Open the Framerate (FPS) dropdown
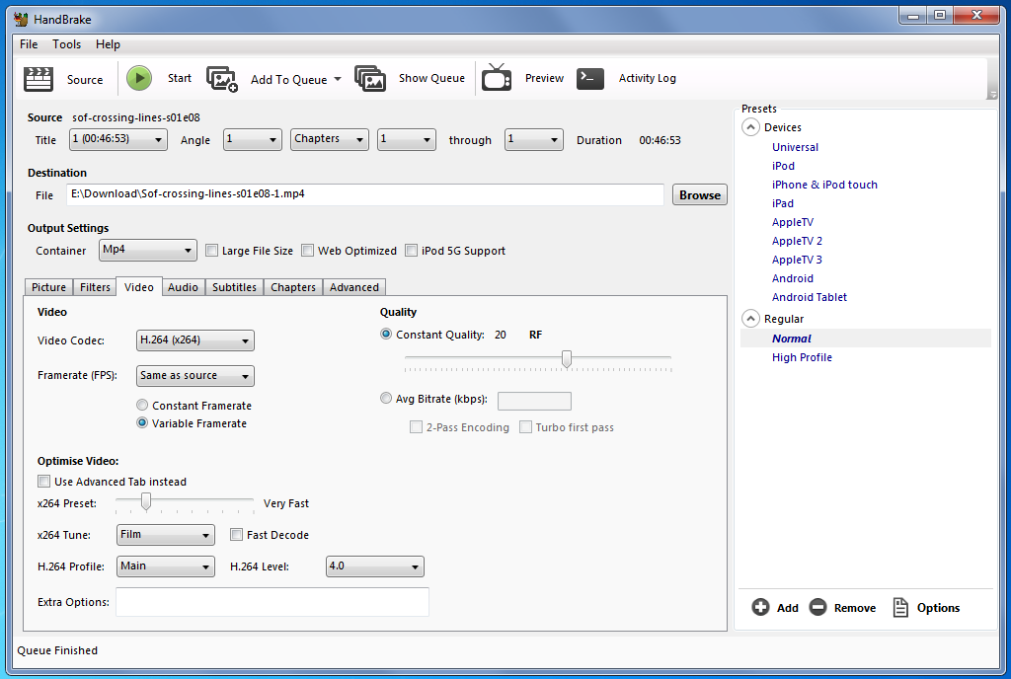 point(195,376)
